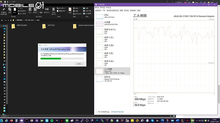Viewport: 220px width, 123px height.
Task: Select 磁碟 3 (E:) in performance list
Action: tap(112, 55)
